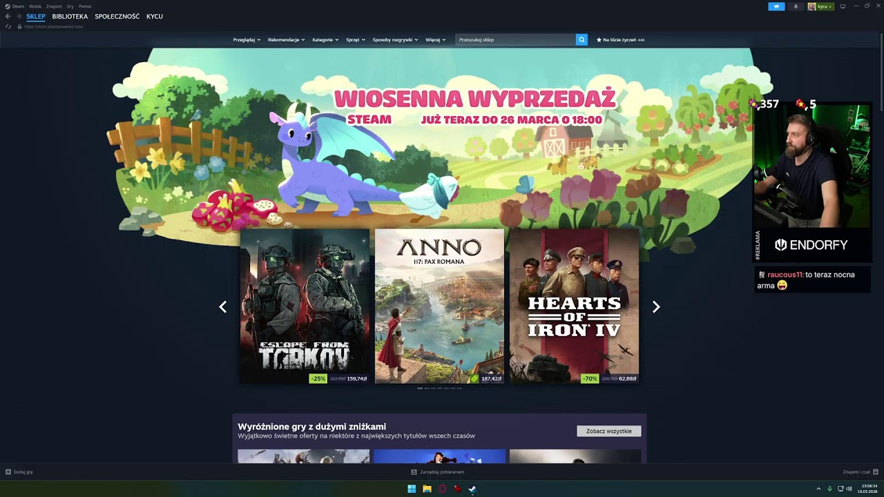
Task: Go forward with the forward arrow
Action: point(18,17)
